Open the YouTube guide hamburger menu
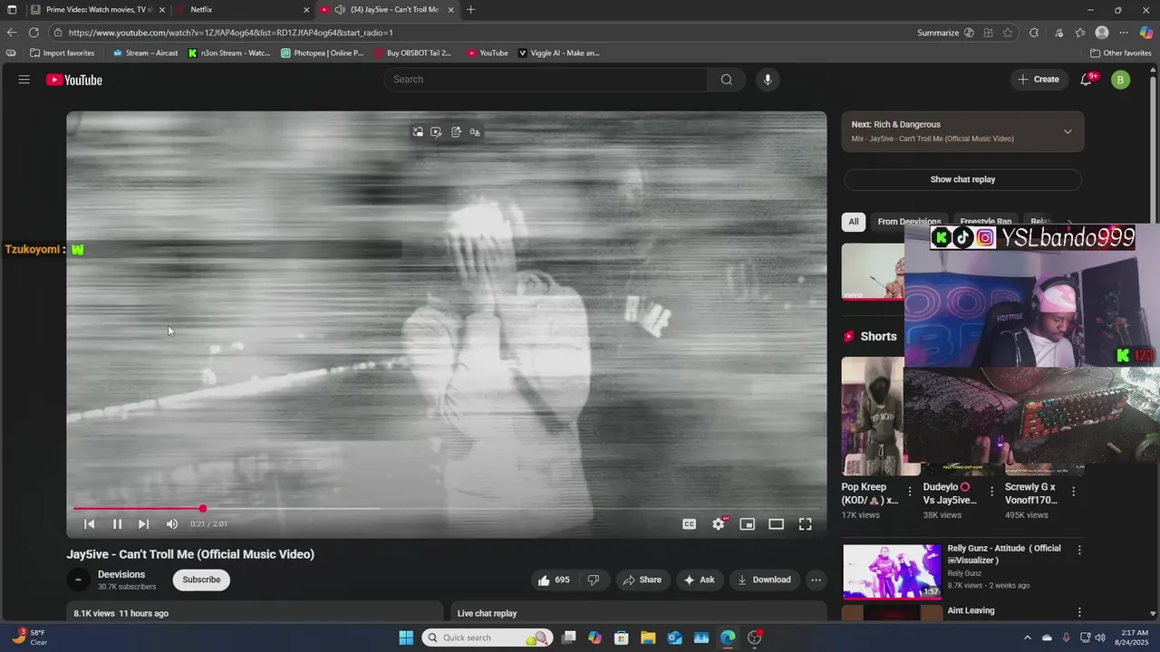The height and width of the screenshot is (652, 1160). [x=24, y=80]
